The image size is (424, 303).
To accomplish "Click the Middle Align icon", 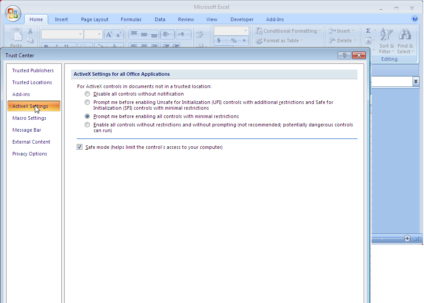I will pyautogui.click(x=144, y=34).
